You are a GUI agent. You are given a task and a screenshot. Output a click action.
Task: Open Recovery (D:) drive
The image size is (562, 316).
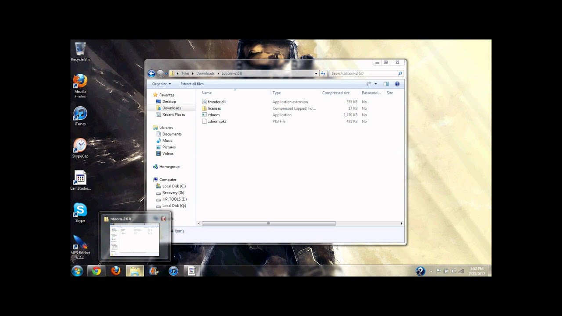click(173, 193)
